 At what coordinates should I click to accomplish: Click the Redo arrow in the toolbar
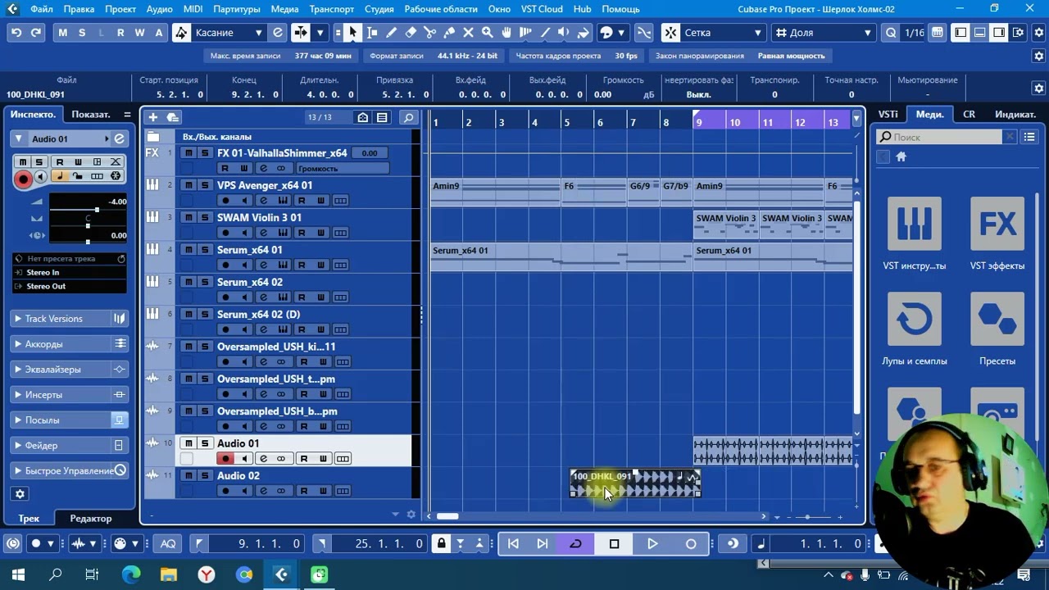(x=35, y=33)
